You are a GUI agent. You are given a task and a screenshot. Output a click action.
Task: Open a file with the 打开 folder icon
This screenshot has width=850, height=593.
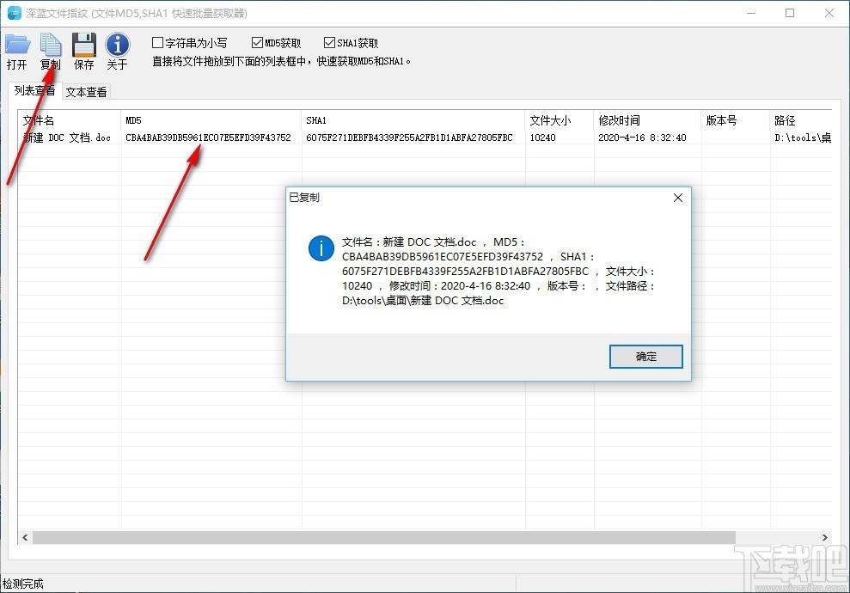tap(17, 51)
